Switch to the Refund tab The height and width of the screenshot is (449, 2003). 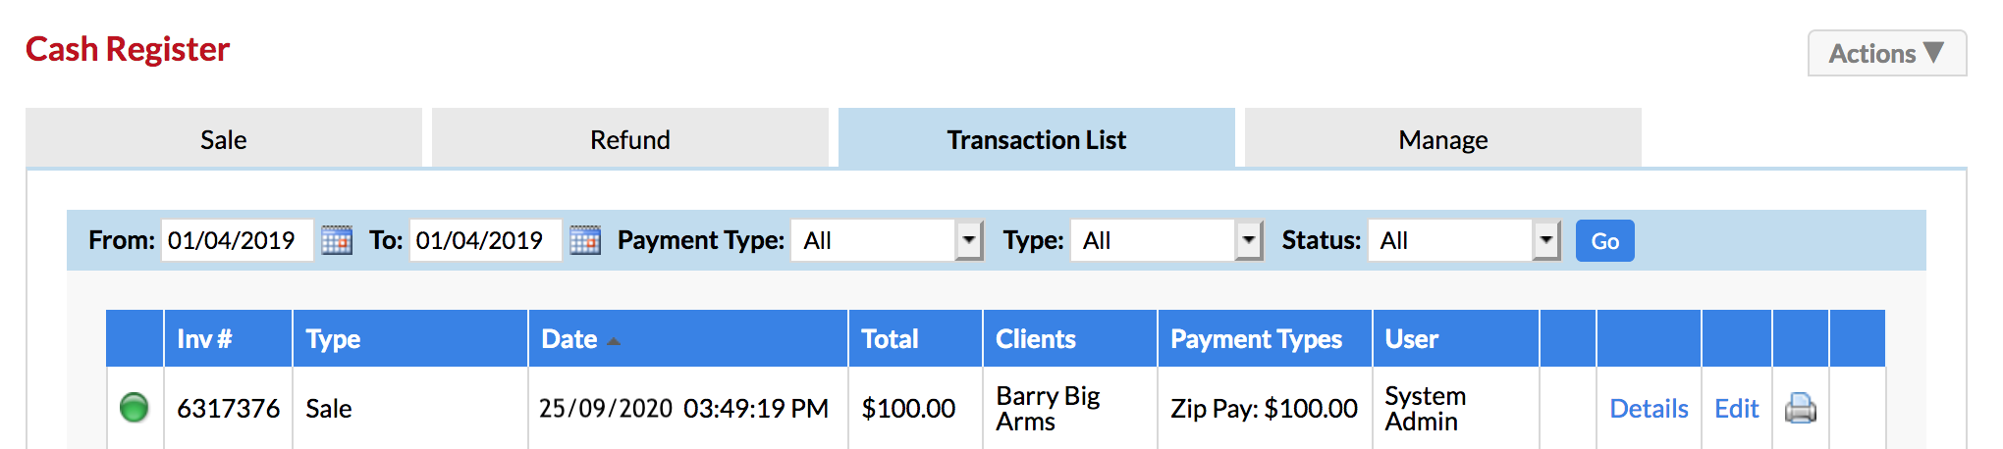pyautogui.click(x=630, y=139)
